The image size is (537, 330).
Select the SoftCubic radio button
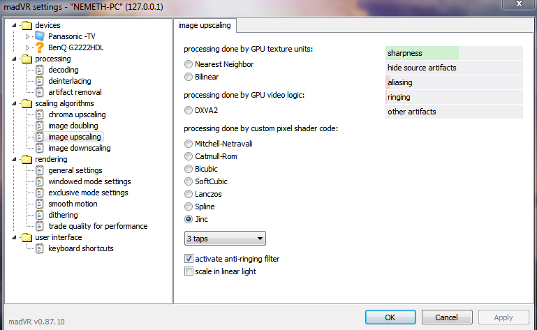(189, 181)
